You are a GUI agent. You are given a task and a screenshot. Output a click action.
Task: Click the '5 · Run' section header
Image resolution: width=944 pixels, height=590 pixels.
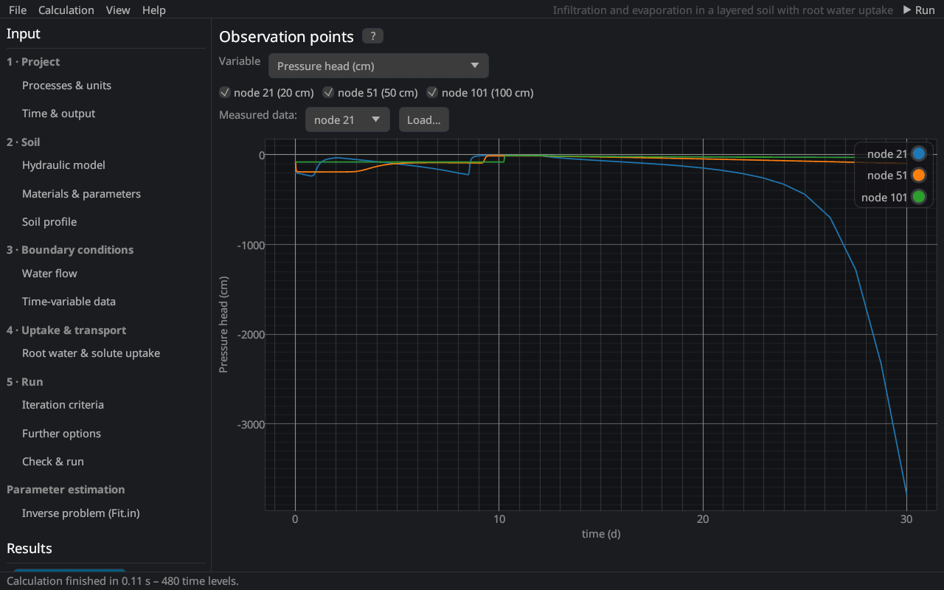[x=25, y=382]
